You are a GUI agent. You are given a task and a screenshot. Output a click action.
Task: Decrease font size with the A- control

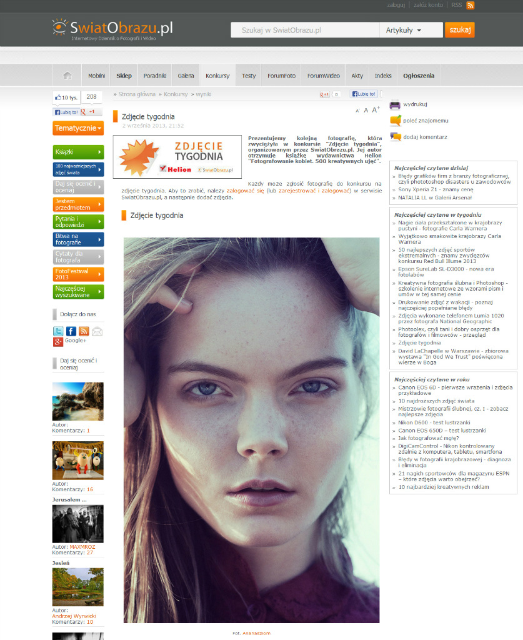tap(357, 111)
